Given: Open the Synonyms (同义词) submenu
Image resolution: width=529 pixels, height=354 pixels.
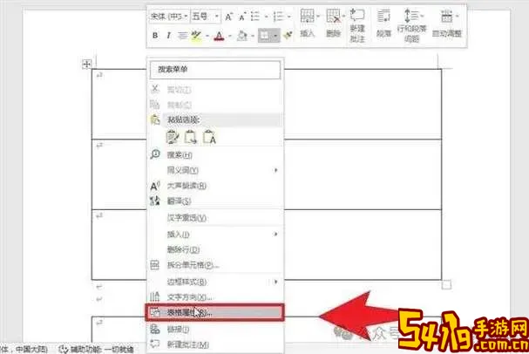Looking at the screenshot, I should (x=215, y=170).
